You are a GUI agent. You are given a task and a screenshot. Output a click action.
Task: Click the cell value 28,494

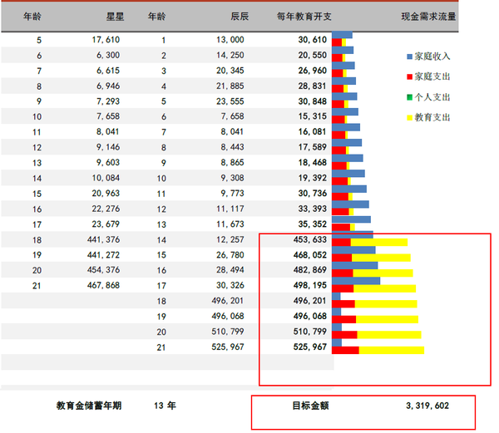point(230,270)
